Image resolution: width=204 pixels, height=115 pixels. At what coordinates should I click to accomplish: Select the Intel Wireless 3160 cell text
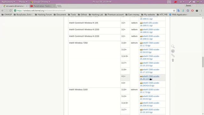click(78, 89)
